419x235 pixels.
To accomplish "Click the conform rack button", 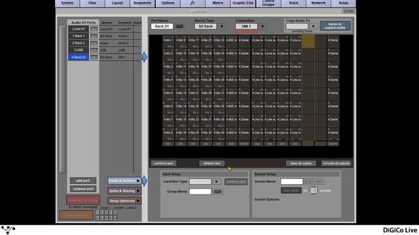I will pos(164,163).
